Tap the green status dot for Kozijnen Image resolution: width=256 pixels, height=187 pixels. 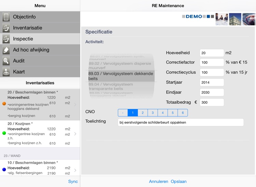(4, 133)
